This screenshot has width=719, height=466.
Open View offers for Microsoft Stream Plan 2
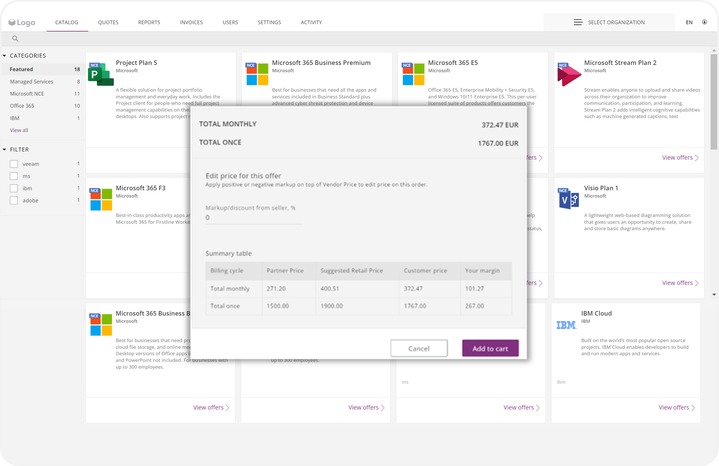pos(680,157)
